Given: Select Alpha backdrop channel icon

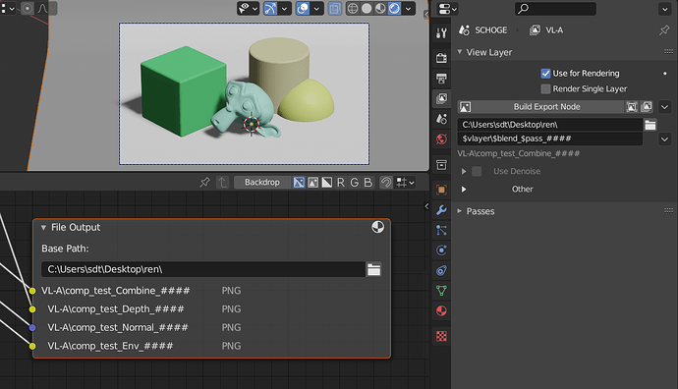Looking at the screenshot, I should (x=327, y=183).
